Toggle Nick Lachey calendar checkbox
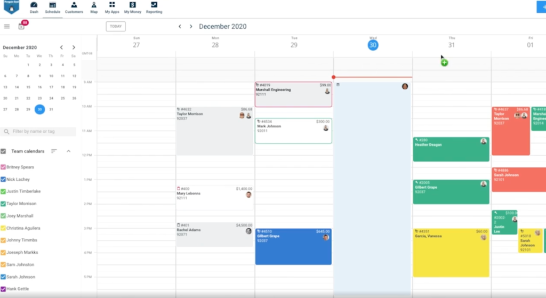Image resolution: width=546 pixels, height=298 pixels. click(x=3, y=179)
